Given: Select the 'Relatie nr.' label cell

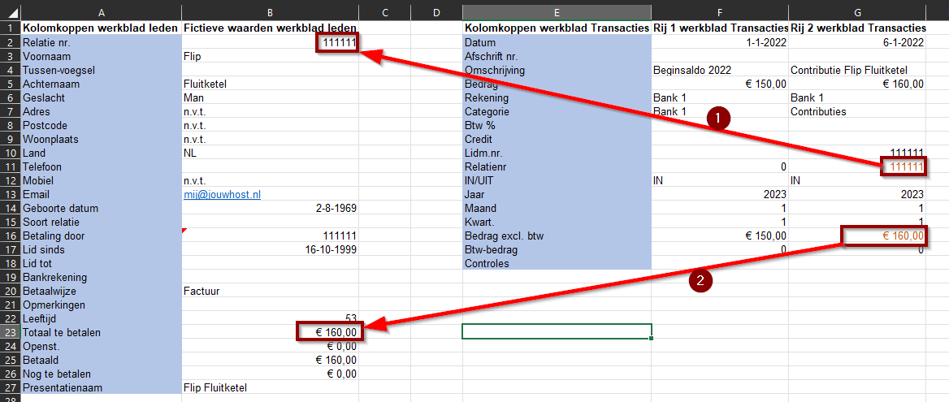Looking at the screenshot, I should [x=101, y=42].
